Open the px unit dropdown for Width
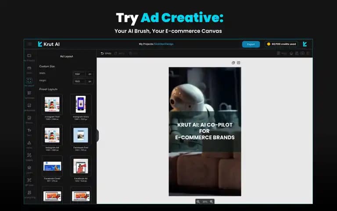Screen dimensions: 337x211 click(90, 74)
